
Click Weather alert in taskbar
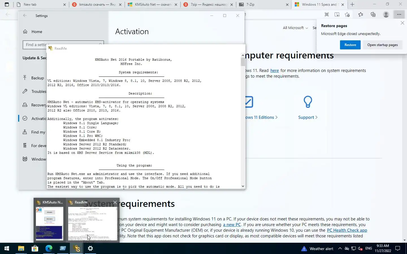[x=317, y=249]
